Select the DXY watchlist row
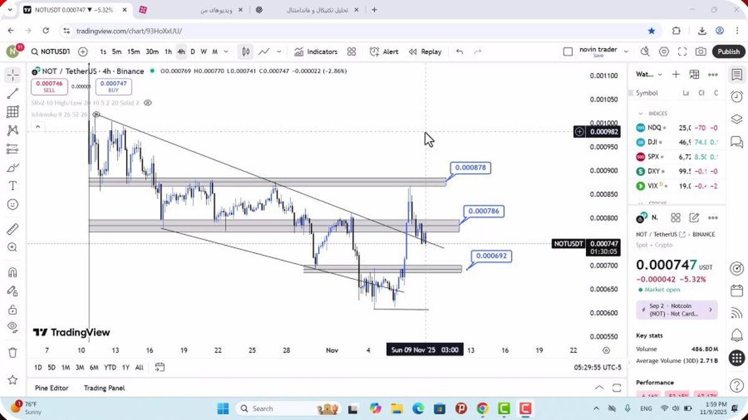748x420 pixels. point(677,171)
